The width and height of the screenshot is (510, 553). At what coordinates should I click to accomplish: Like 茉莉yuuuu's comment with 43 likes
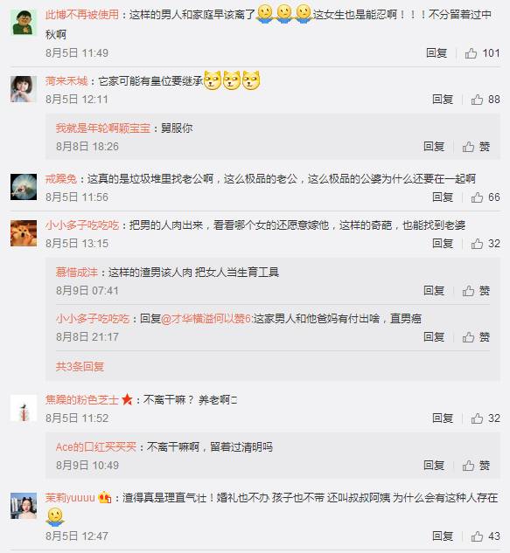(486, 536)
